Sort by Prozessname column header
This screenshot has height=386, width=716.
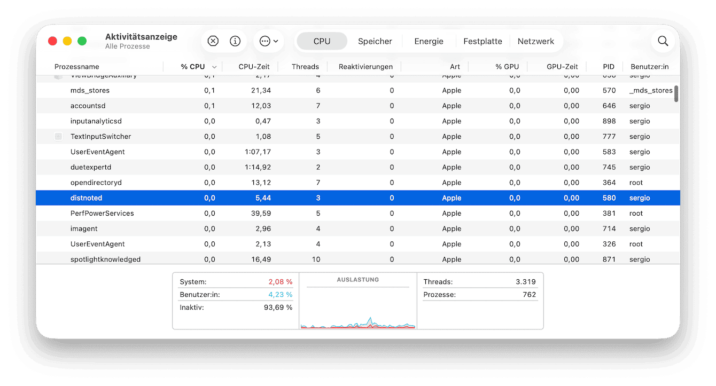pos(77,67)
